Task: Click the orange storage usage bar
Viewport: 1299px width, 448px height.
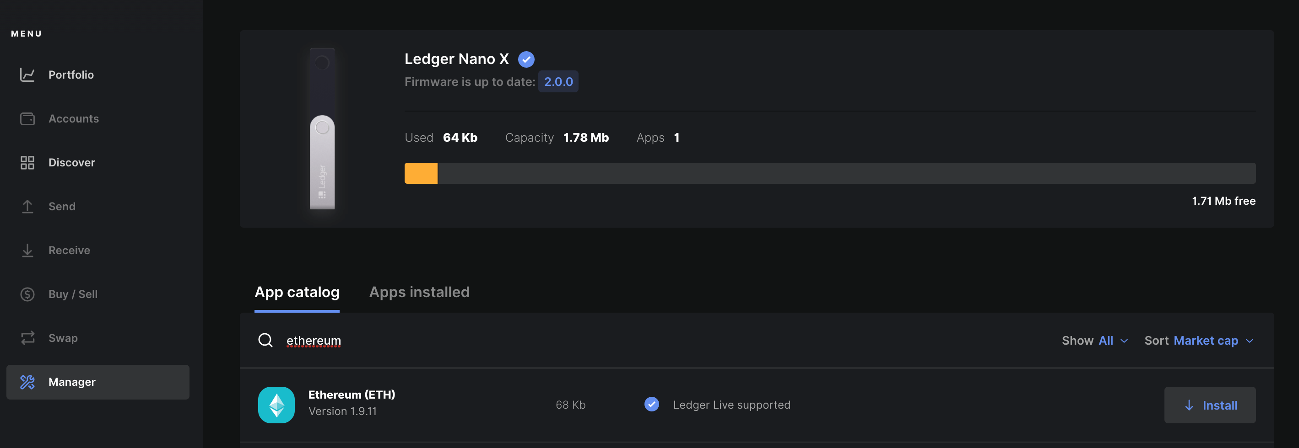Action: coord(421,173)
